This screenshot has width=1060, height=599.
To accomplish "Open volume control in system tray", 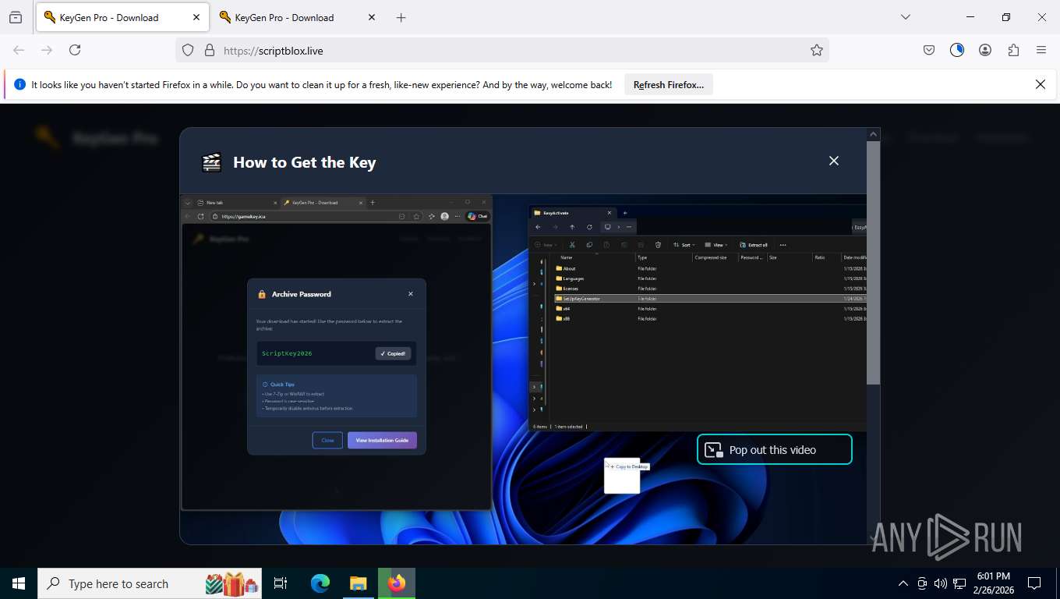I will [941, 583].
